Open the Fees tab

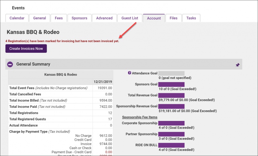coord(58,18)
